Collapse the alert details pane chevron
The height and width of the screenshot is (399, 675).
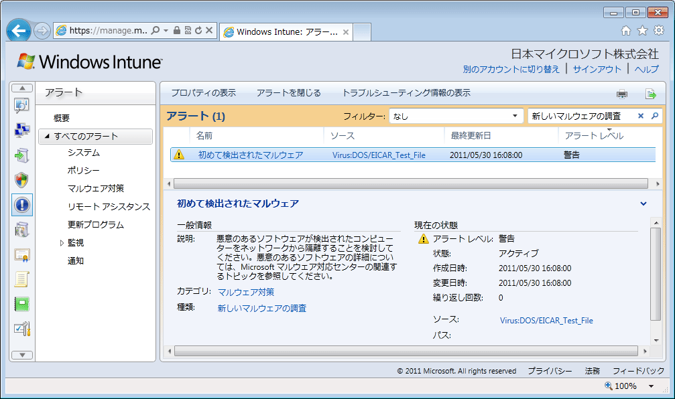point(643,204)
